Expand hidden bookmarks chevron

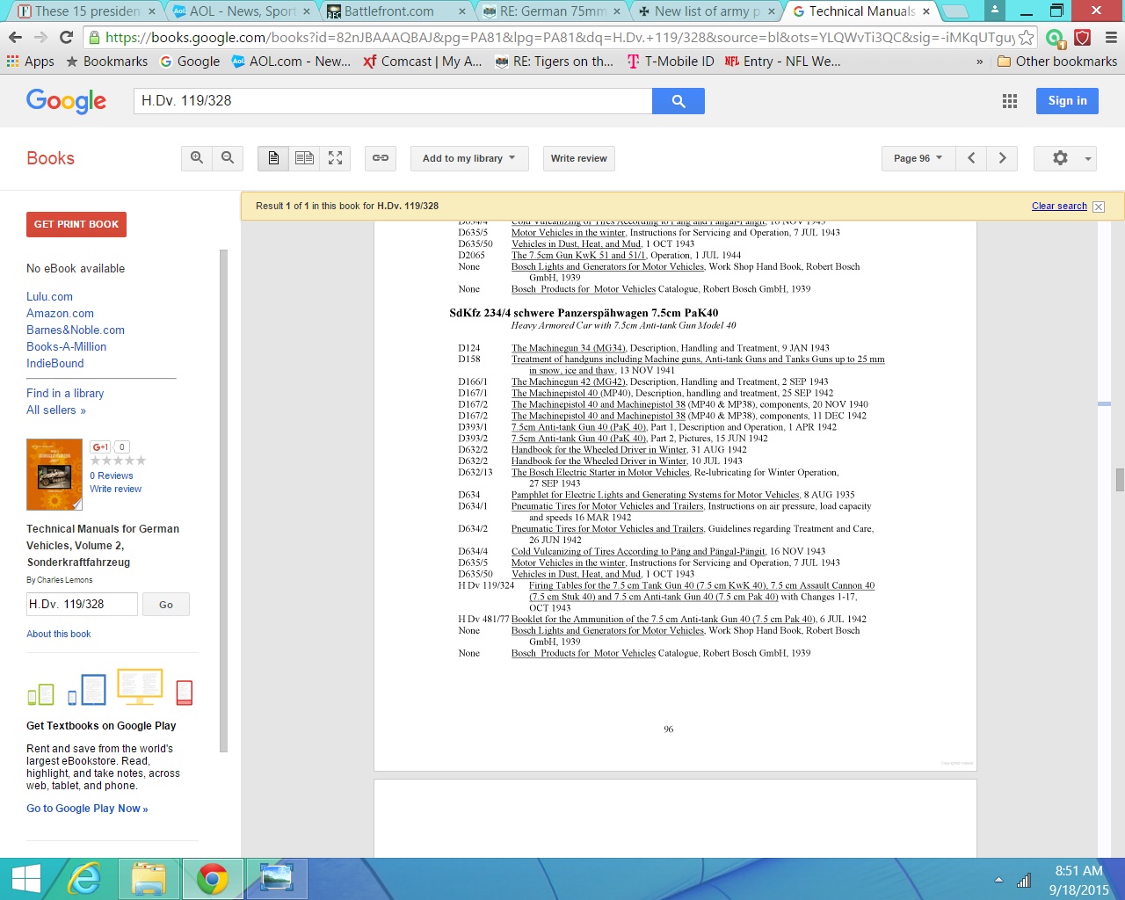(x=980, y=62)
